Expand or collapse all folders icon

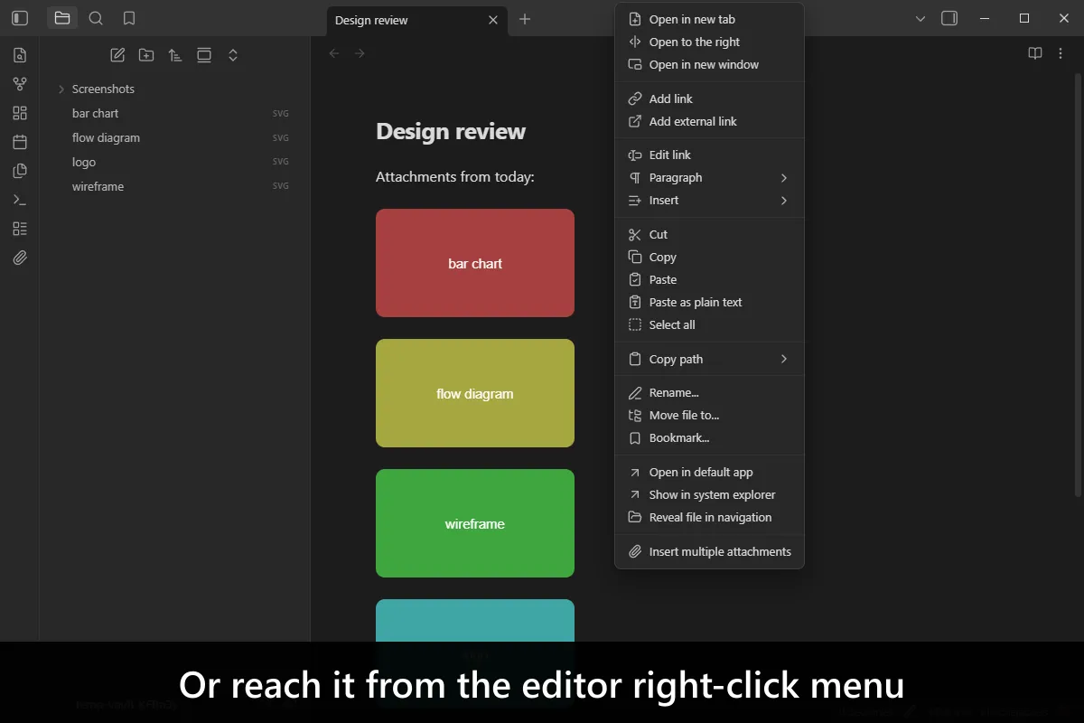pyautogui.click(x=233, y=55)
